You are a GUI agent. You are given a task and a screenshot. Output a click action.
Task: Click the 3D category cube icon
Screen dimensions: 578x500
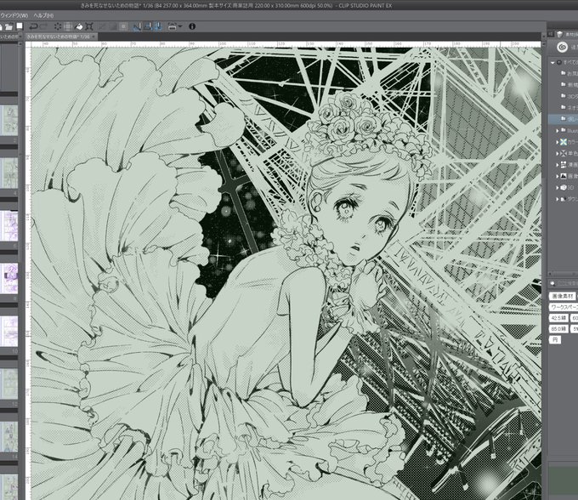click(564, 188)
